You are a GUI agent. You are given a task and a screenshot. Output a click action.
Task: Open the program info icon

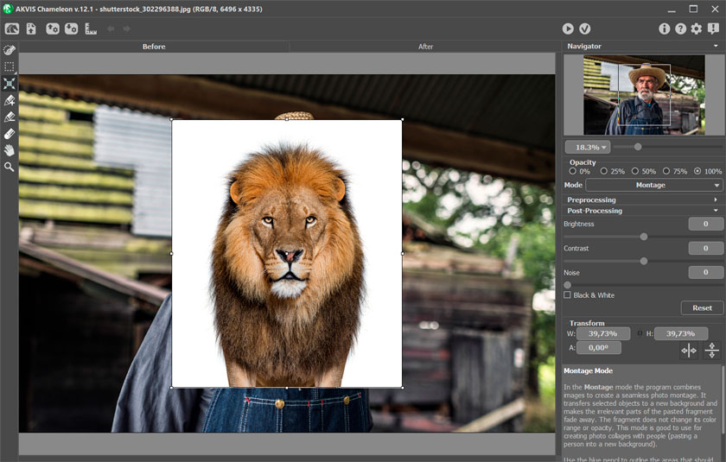click(x=665, y=28)
